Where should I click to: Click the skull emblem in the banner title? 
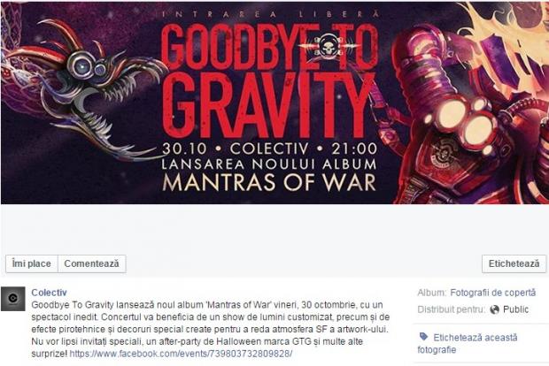pyautogui.click(x=328, y=46)
